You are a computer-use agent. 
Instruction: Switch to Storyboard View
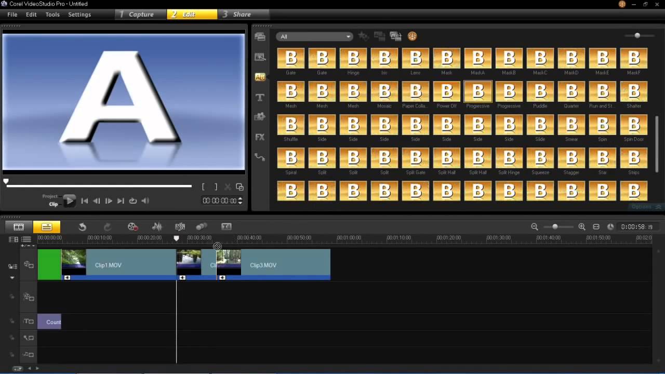click(x=19, y=226)
